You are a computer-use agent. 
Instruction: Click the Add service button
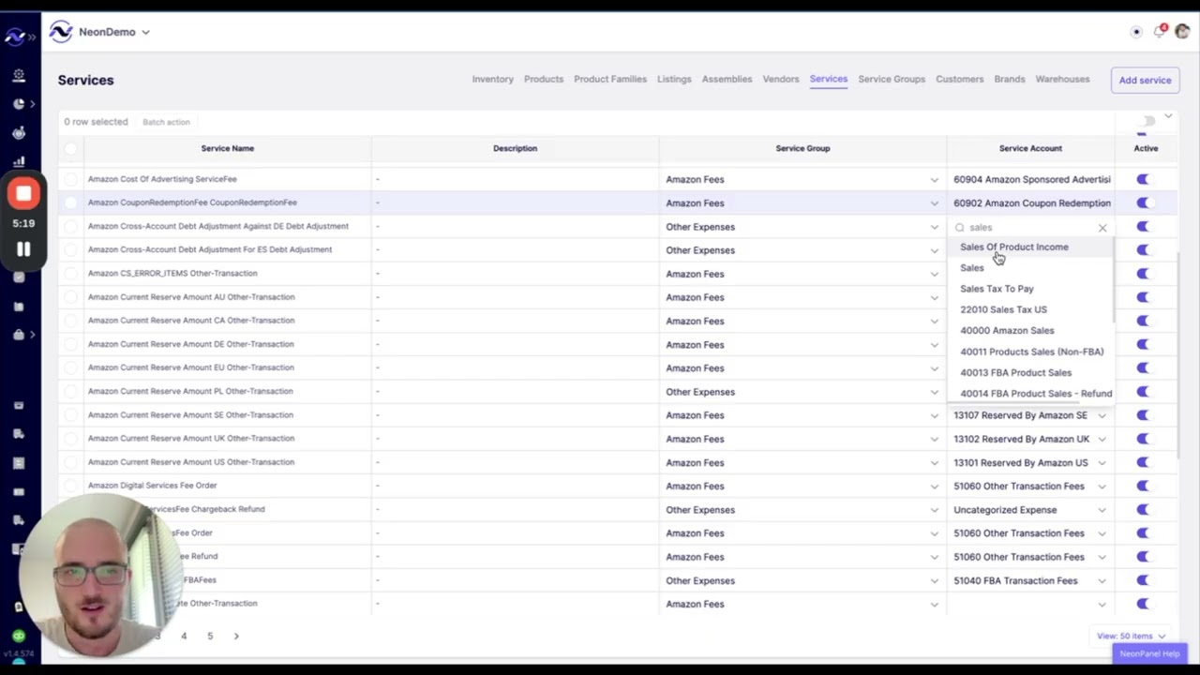coord(1145,80)
